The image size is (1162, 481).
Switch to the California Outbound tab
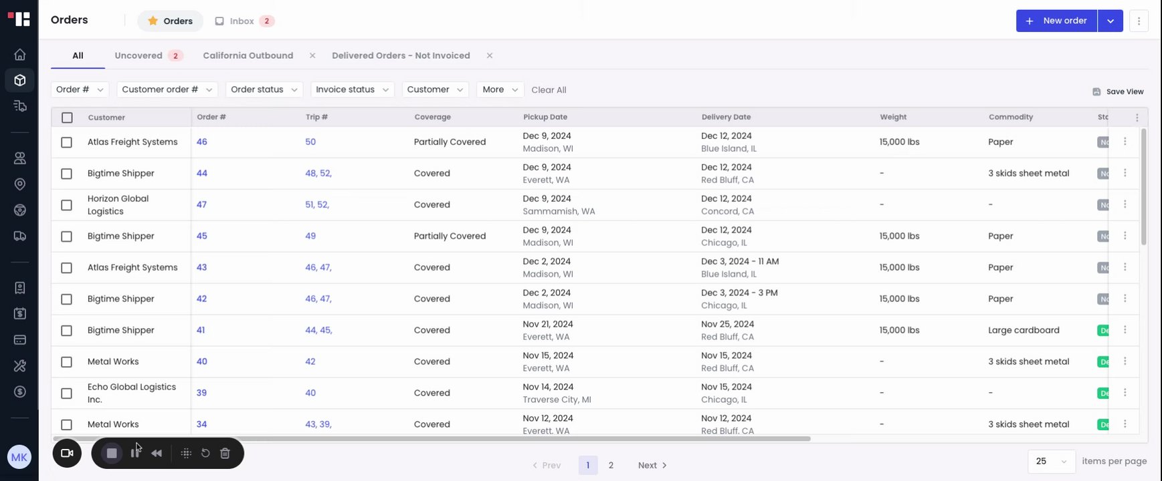[248, 55]
